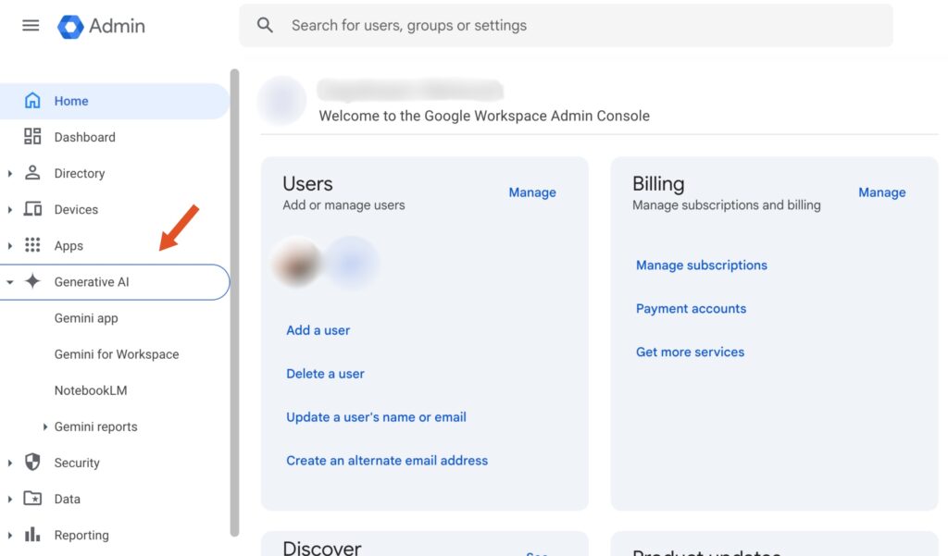Click the Security shield icon

[x=32, y=463]
